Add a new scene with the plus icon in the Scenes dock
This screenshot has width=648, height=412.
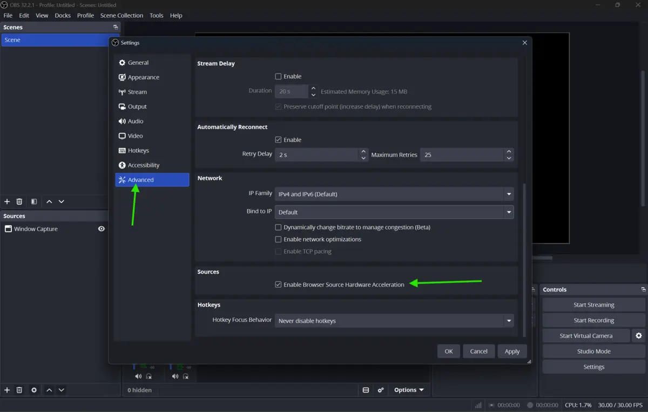tap(7, 201)
